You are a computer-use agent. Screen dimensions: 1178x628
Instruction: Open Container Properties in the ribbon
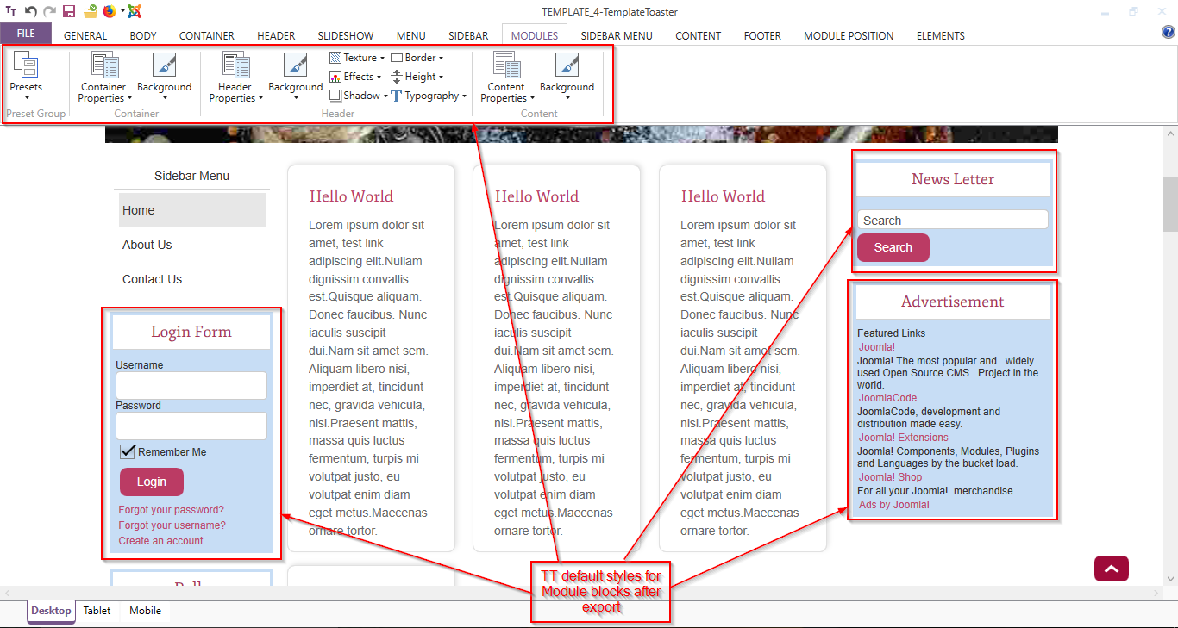(105, 78)
